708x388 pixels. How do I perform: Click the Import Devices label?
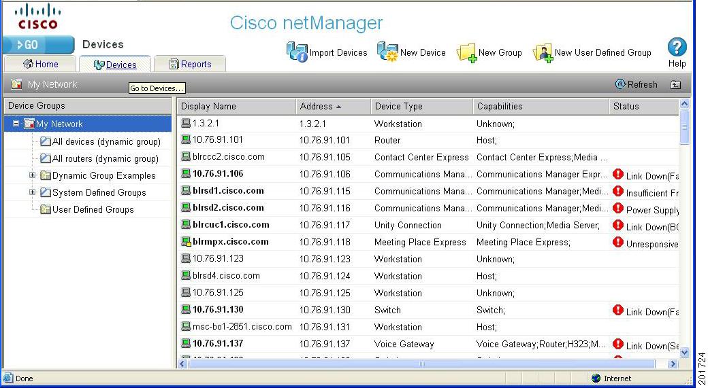(338, 53)
